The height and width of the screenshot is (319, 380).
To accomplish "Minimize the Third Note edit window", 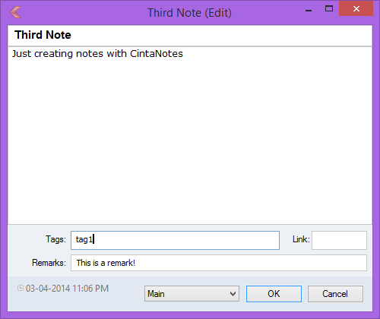I will pos(309,10).
